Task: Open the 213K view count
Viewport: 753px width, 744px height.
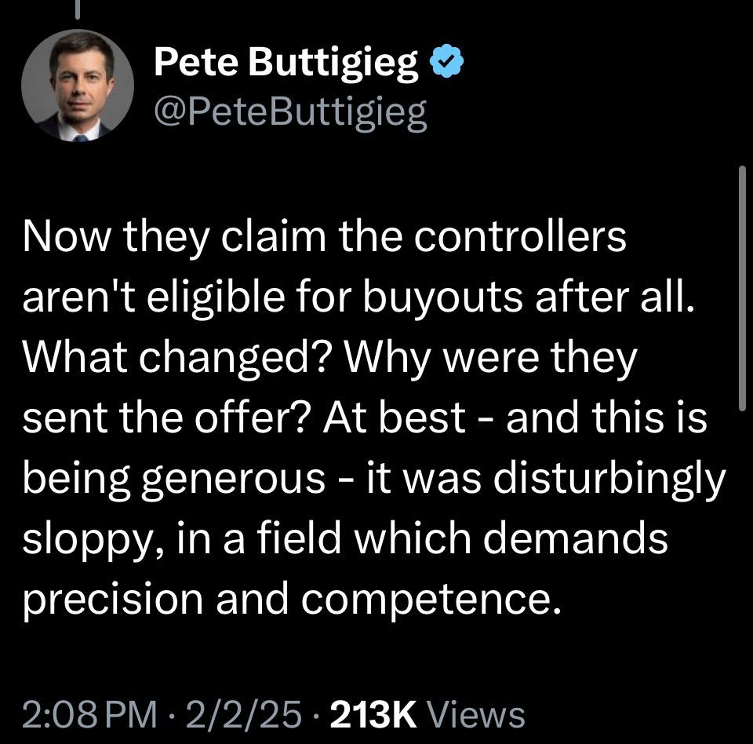Action: pos(373,714)
